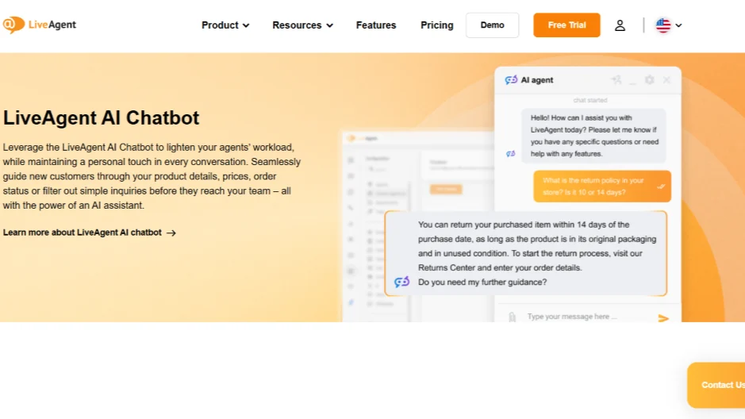
Task: Click the bot avatar beside the return answer
Action: (x=402, y=282)
